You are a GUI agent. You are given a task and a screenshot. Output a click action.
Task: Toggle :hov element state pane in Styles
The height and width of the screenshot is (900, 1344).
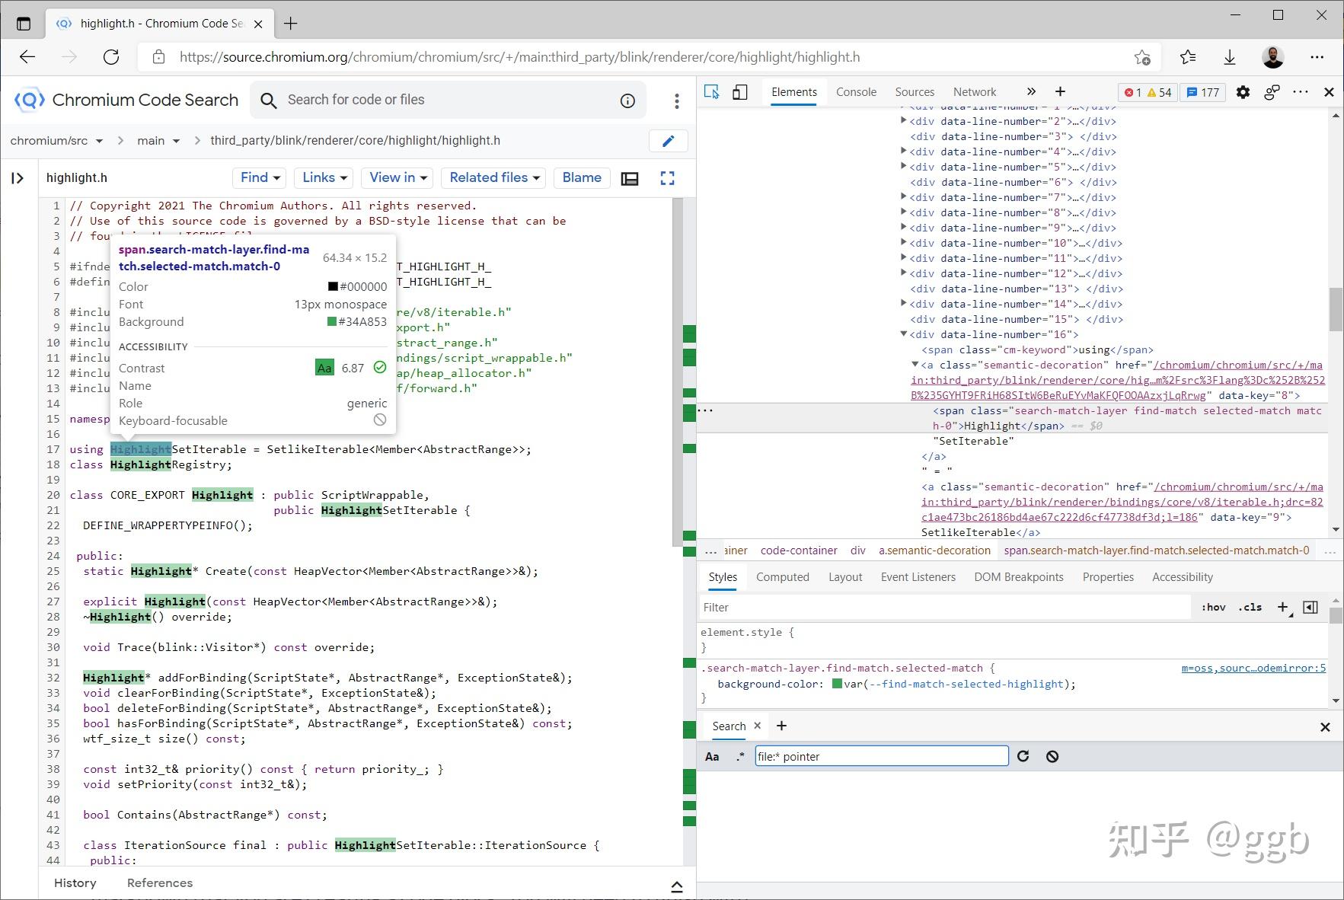[x=1212, y=607]
